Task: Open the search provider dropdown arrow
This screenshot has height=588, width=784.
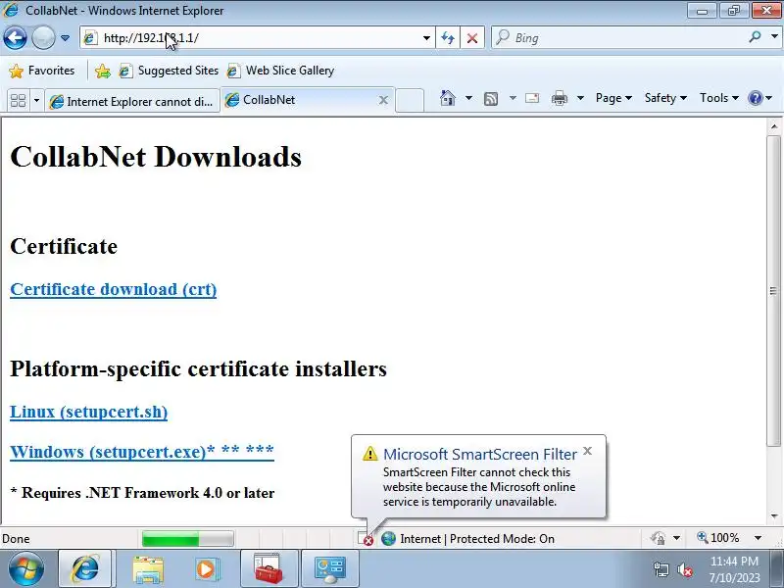Action: pyautogui.click(x=774, y=37)
